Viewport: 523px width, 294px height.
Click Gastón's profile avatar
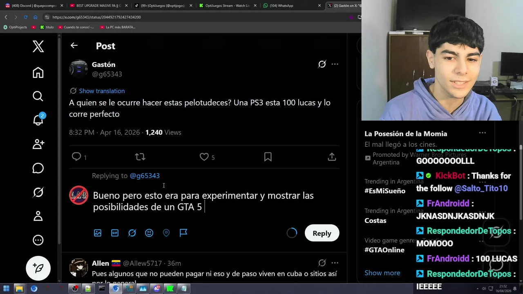(x=78, y=69)
